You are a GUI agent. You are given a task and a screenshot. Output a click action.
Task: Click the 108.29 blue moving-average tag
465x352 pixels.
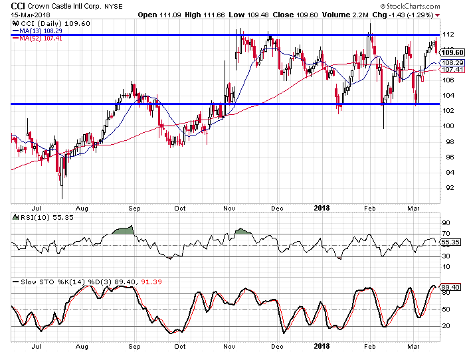(x=452, y=62)
